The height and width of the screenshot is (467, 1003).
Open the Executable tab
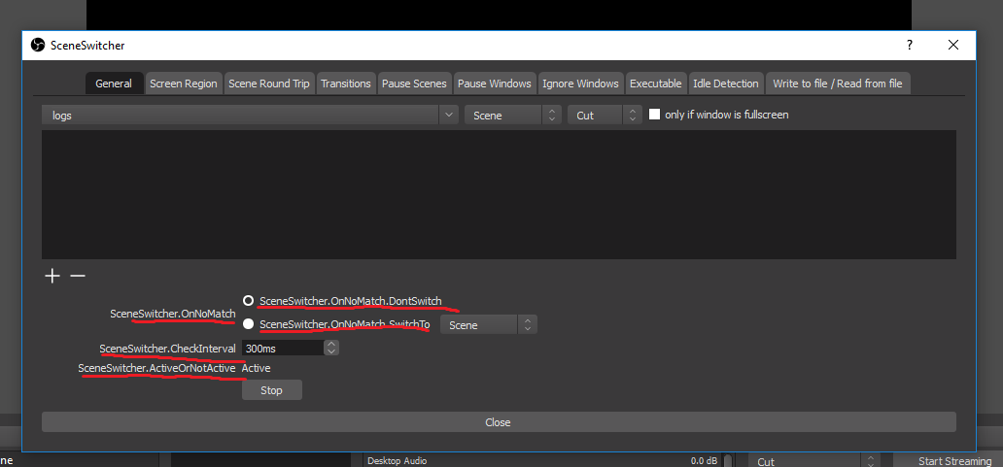[656, 83]
